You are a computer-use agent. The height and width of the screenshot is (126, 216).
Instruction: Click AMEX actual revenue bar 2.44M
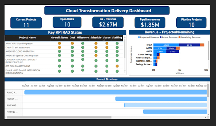click(x=172, y=51)
